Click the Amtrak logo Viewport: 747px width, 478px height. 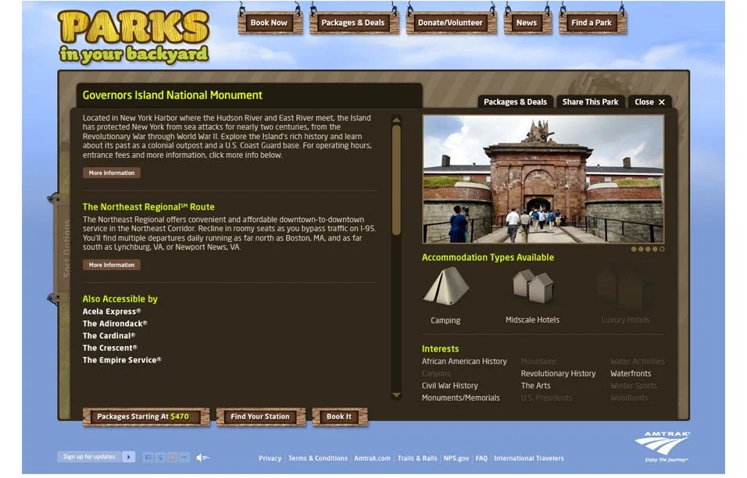[663, 447]
